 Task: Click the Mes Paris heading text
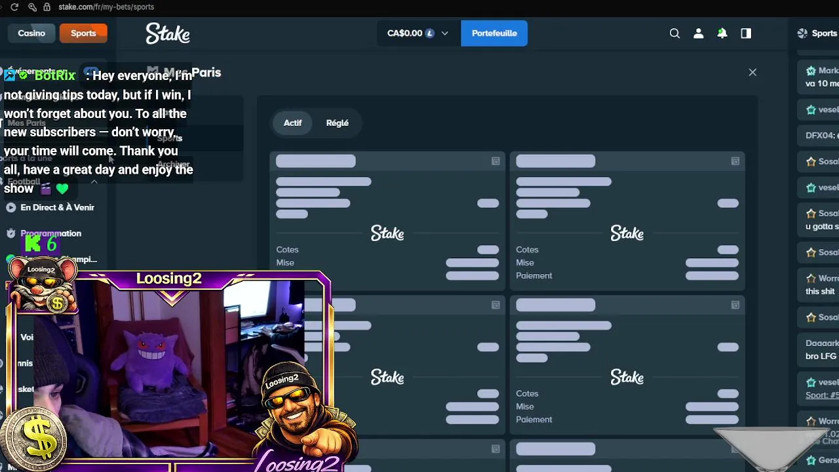point(192,73)
